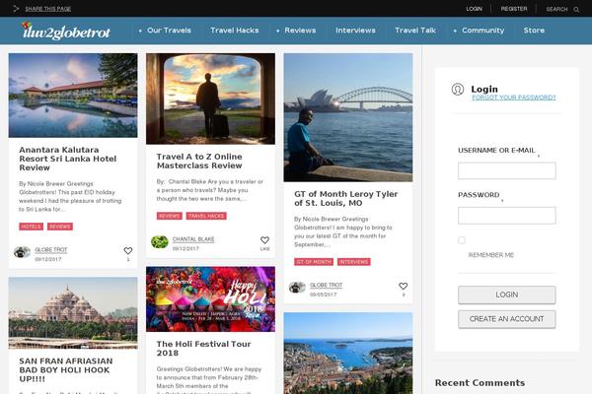Click the LOGIN button in sidebar form
This screenshot has height=394, width=592.
507,295
